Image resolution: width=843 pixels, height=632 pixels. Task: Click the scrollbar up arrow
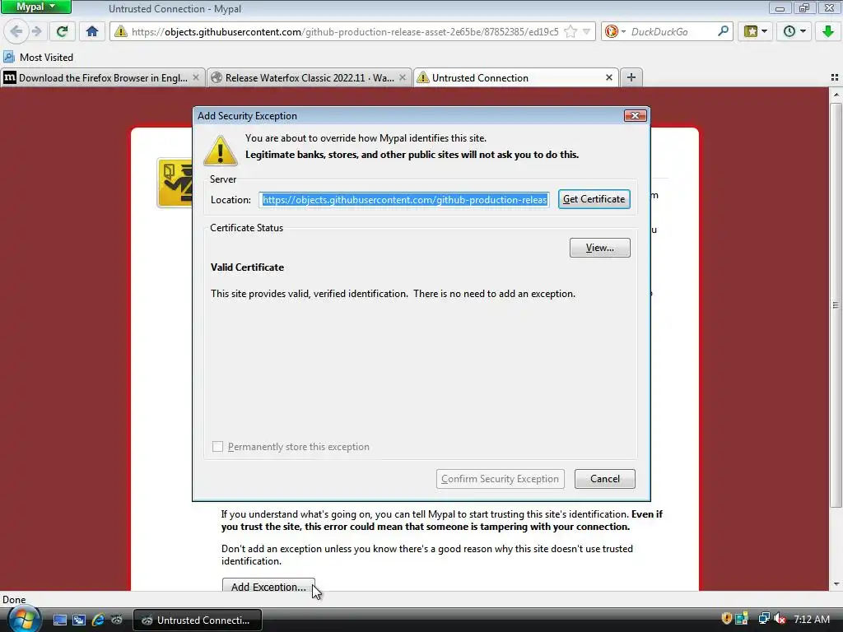[x=836, y=95]
